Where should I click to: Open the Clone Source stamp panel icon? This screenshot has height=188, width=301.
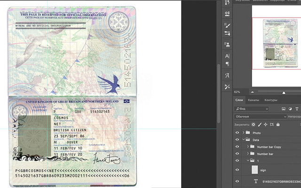tap(227, 45)
